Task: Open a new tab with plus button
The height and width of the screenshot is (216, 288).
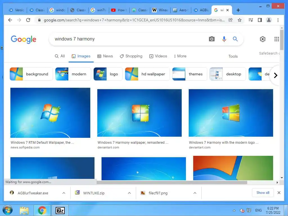Action: click(x=238, y=10)
